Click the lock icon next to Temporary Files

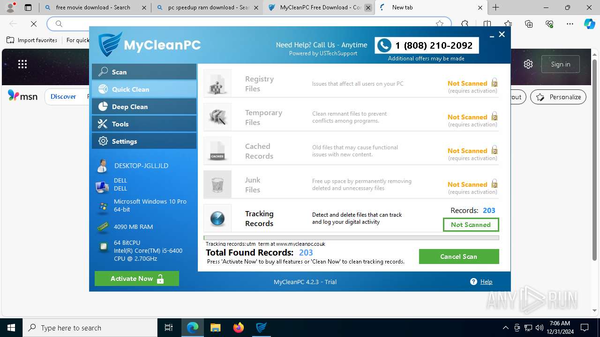point(494,117)
